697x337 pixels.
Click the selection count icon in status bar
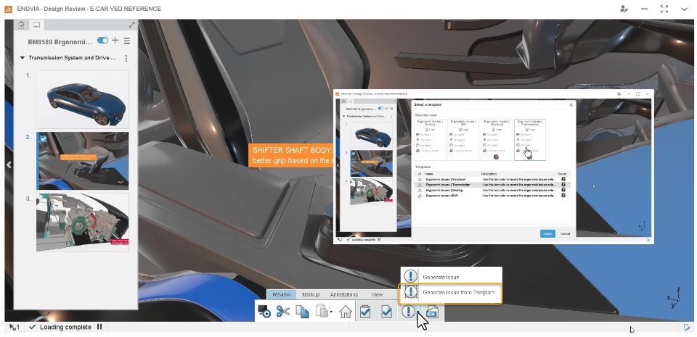pyautogui.click(x=15, y=328)
